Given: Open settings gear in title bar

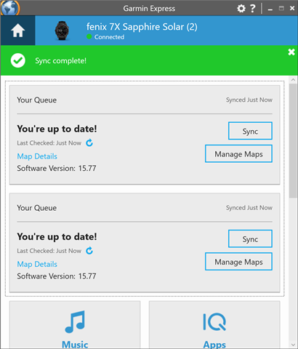Looking at the screenshot, I should [x=241, y=9].
